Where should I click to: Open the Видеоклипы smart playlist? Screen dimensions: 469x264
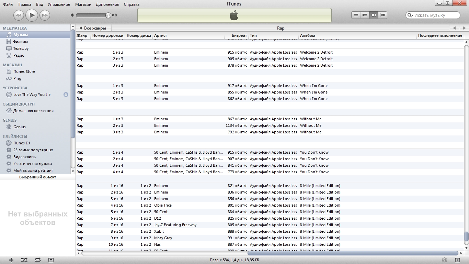[35, 157]
